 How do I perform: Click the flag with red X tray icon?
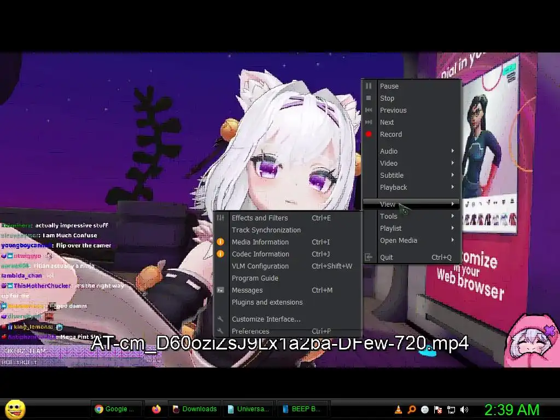coord(438,410)
